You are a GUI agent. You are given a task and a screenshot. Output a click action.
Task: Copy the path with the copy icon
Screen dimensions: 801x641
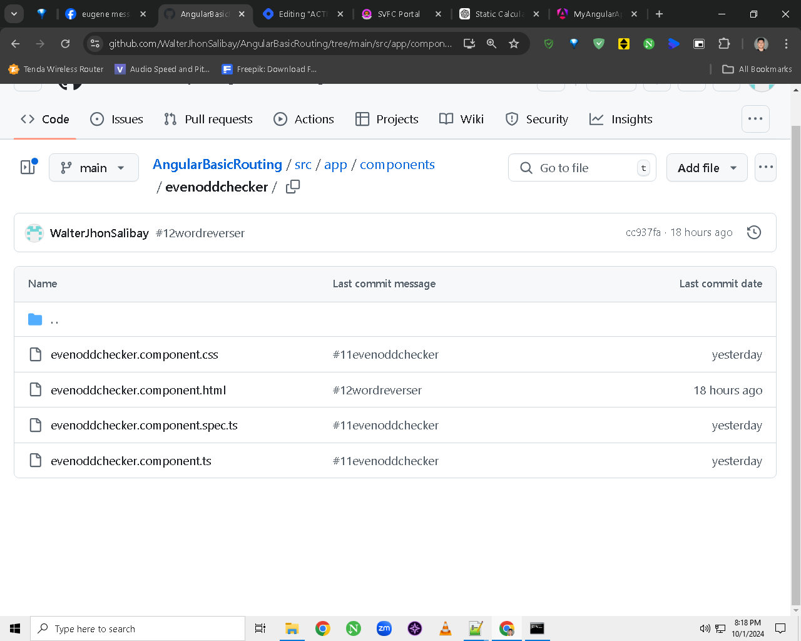click(293, 187)
